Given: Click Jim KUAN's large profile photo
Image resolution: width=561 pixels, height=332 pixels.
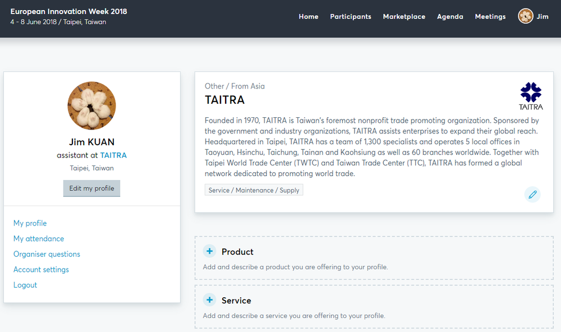Looking at the screenshot, I should (x=91, y=105).
